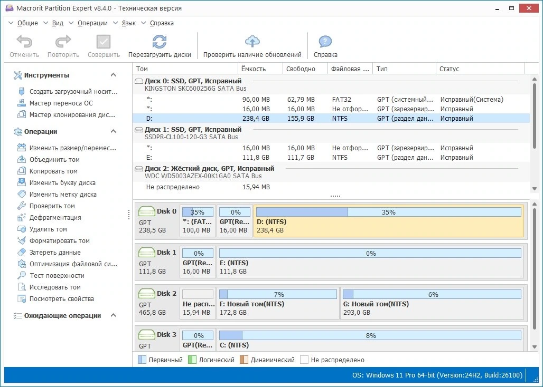Select G: Новый том 293,0 GB partition block
Screen dimensions: 543x387
coord(432,303)
